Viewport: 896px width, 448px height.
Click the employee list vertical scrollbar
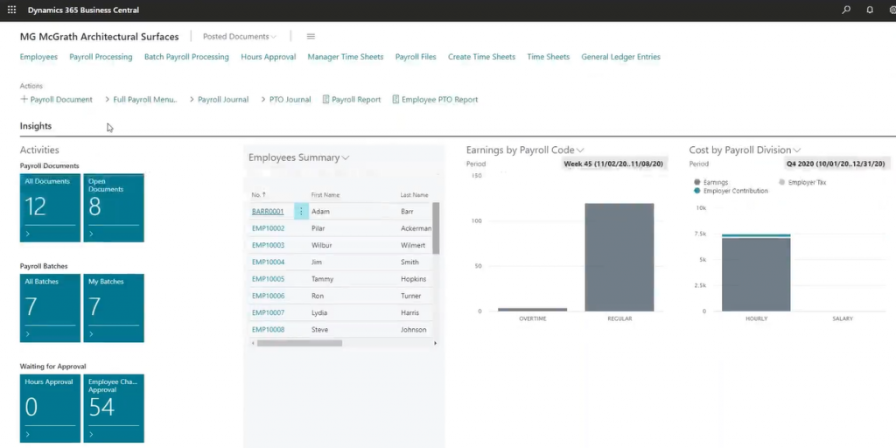tap(436, 228)
